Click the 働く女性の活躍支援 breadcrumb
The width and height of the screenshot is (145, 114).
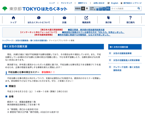[x=38, y=40]
